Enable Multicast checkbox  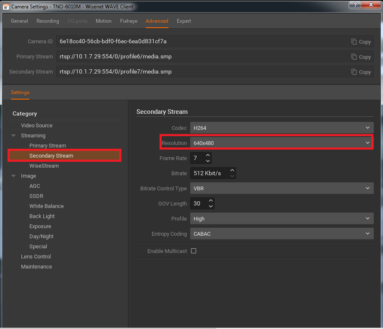click(x=194, y=251)
